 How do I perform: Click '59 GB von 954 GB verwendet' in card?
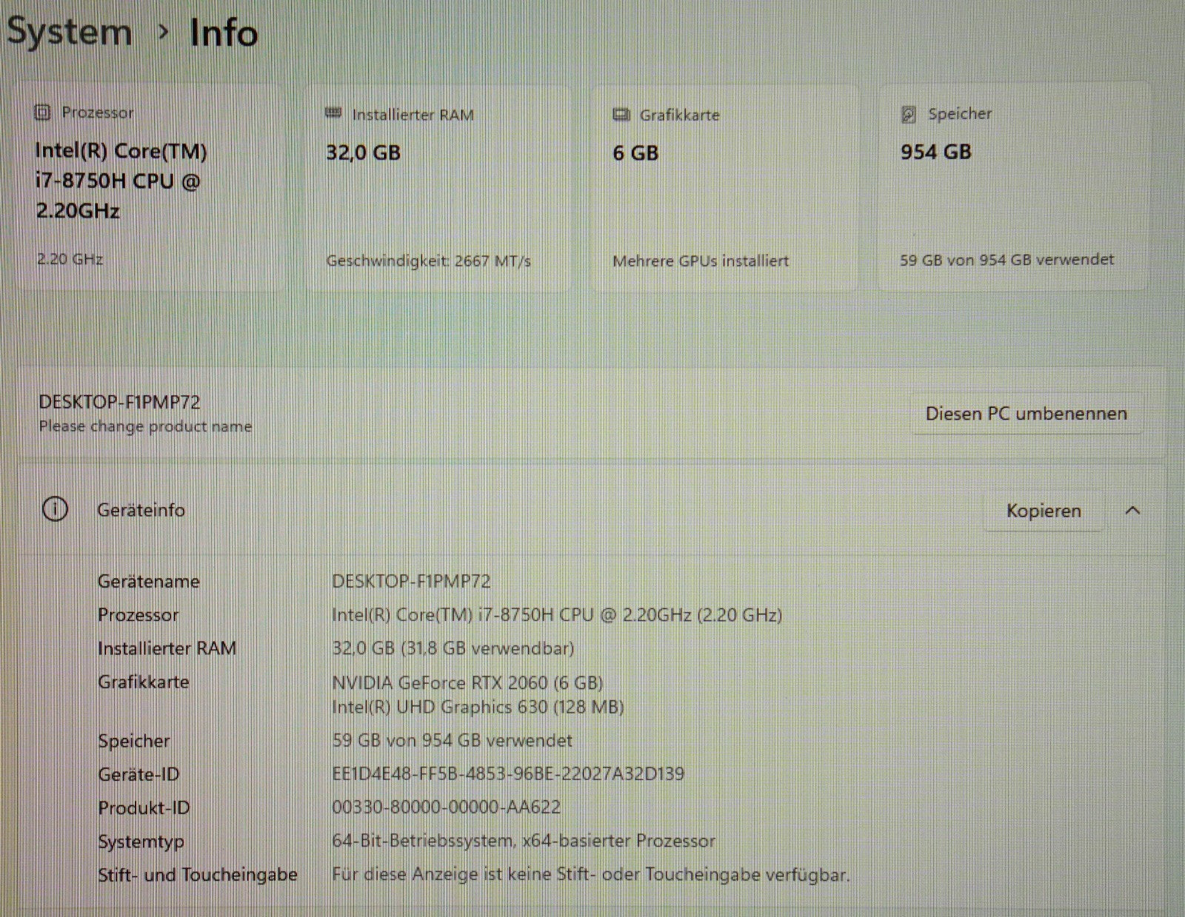(1007, 260)
